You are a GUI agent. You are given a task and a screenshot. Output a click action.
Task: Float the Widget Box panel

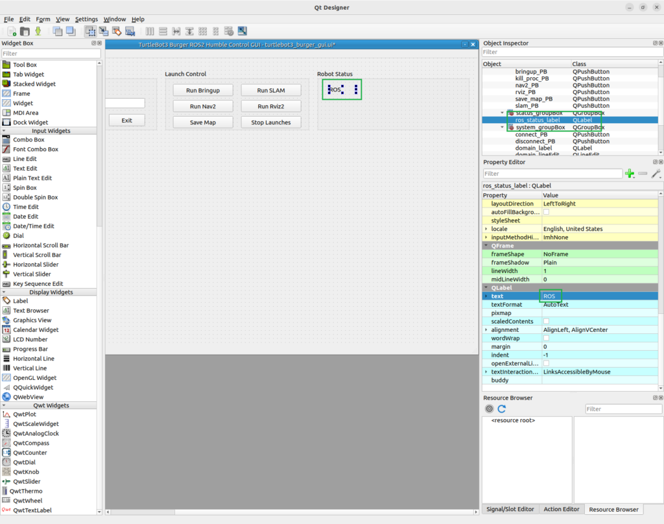tap(93, 43)
